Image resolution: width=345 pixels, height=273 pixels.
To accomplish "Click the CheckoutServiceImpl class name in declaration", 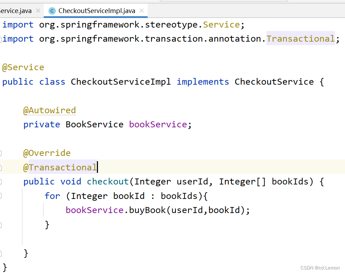I will [121, 81].
